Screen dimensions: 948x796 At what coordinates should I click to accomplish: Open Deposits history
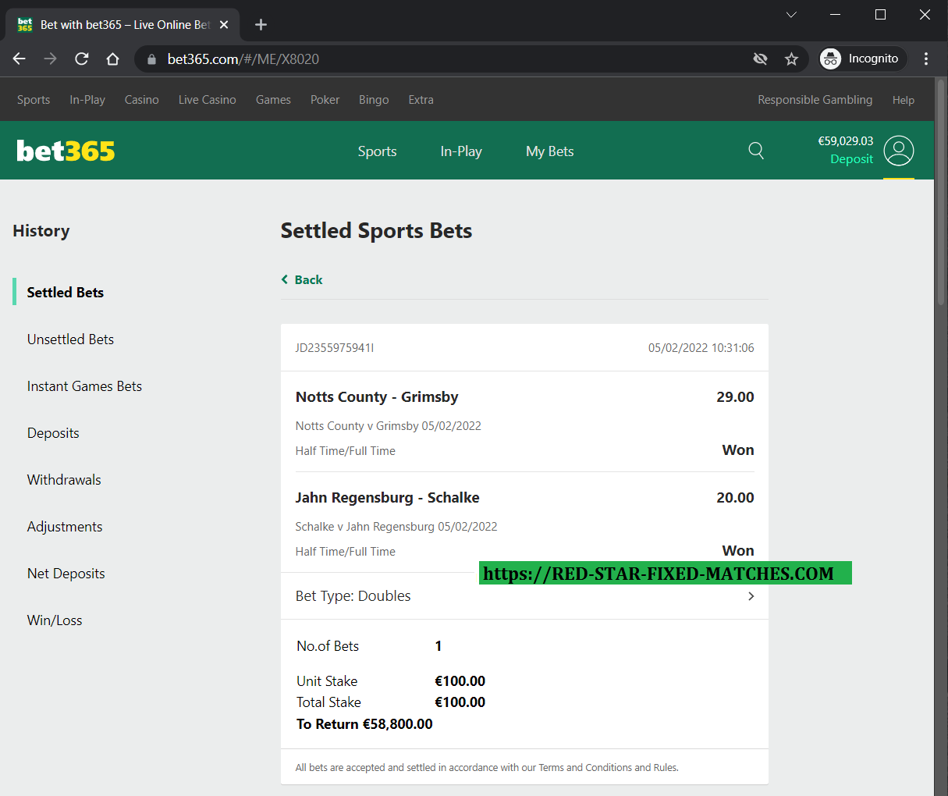[x=53, y=433]
